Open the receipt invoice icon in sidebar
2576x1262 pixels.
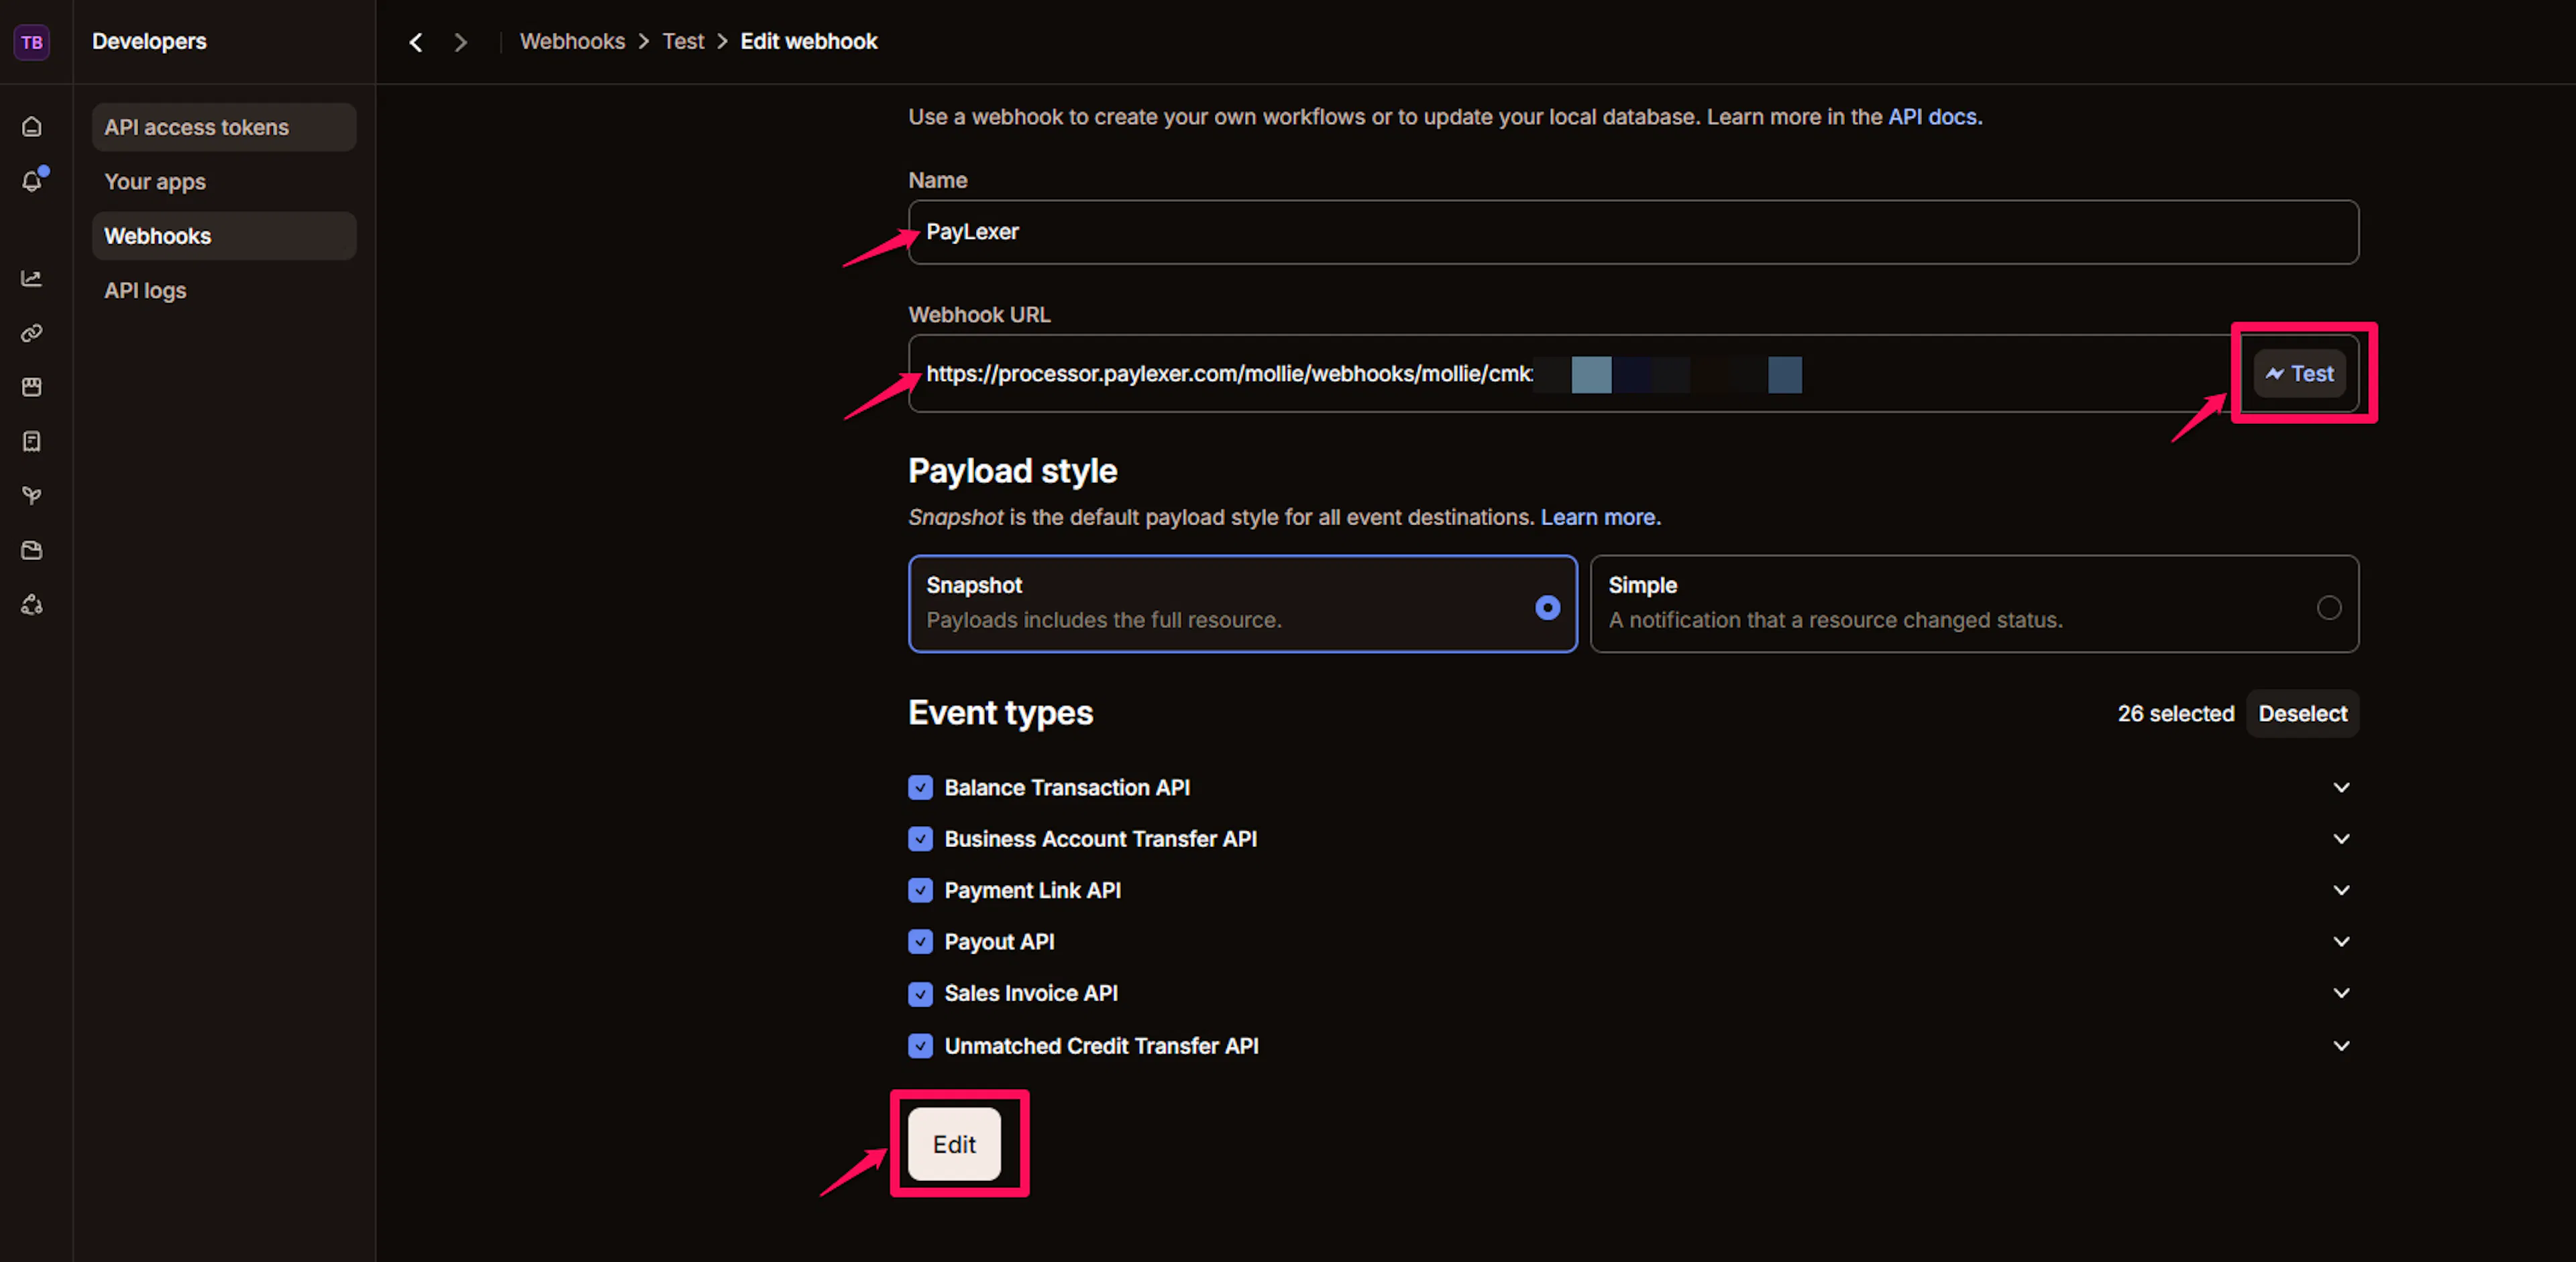click(32, 442)
